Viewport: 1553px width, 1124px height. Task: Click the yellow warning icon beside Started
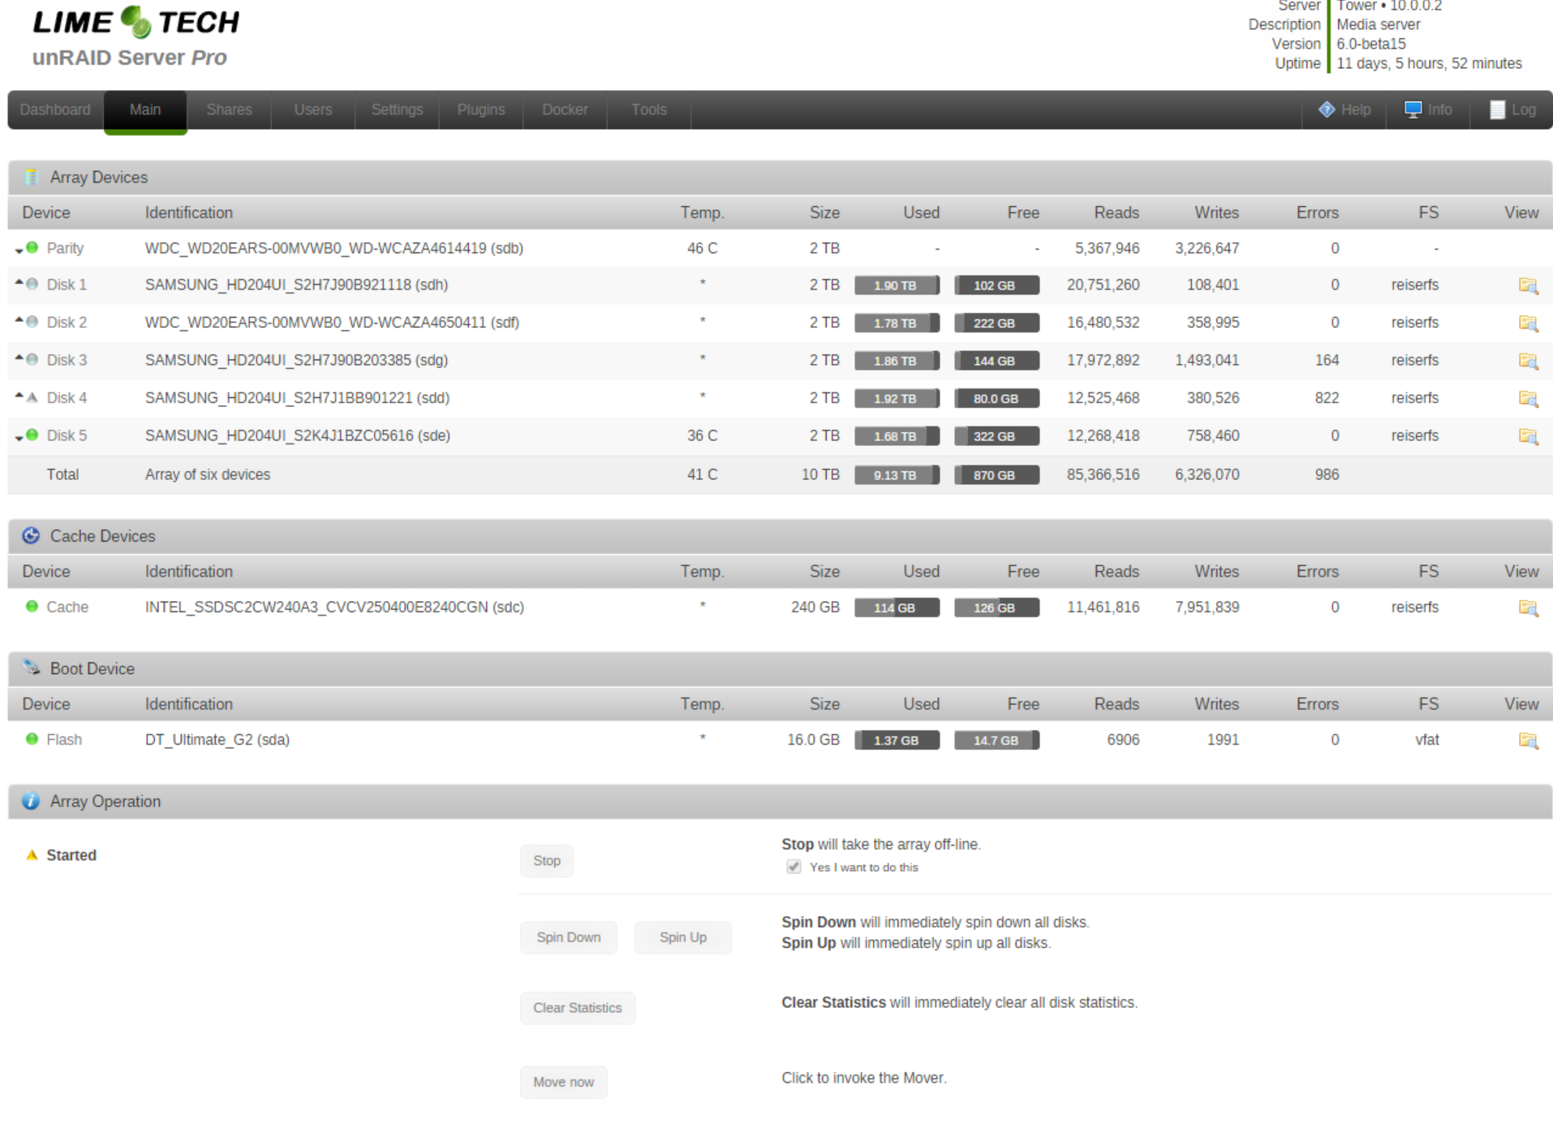[x=32, y=855]
